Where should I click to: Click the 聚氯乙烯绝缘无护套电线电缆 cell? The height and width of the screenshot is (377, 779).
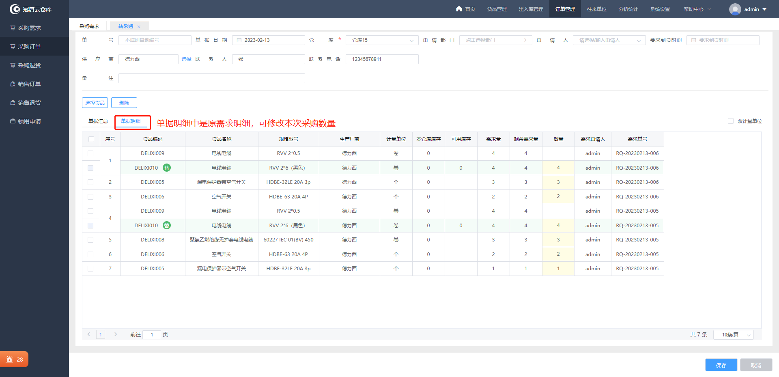point(222,240)
